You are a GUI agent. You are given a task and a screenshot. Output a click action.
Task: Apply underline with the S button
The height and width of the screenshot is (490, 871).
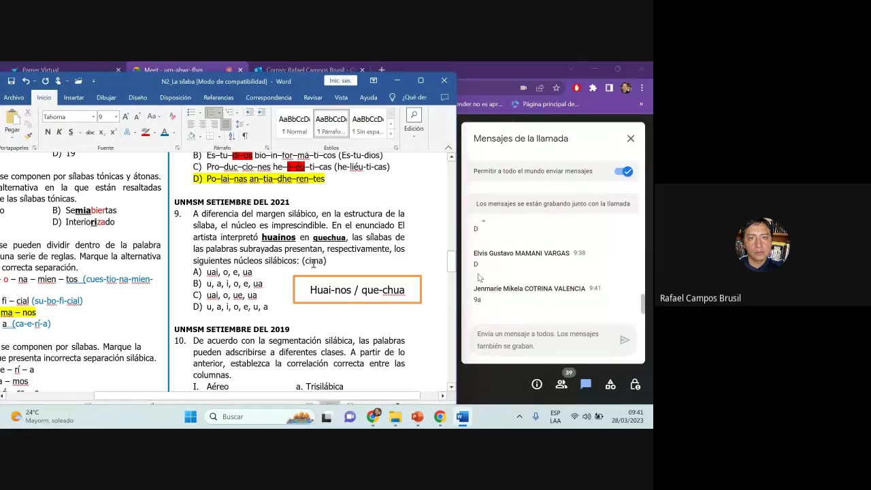(x=70, y=132)
